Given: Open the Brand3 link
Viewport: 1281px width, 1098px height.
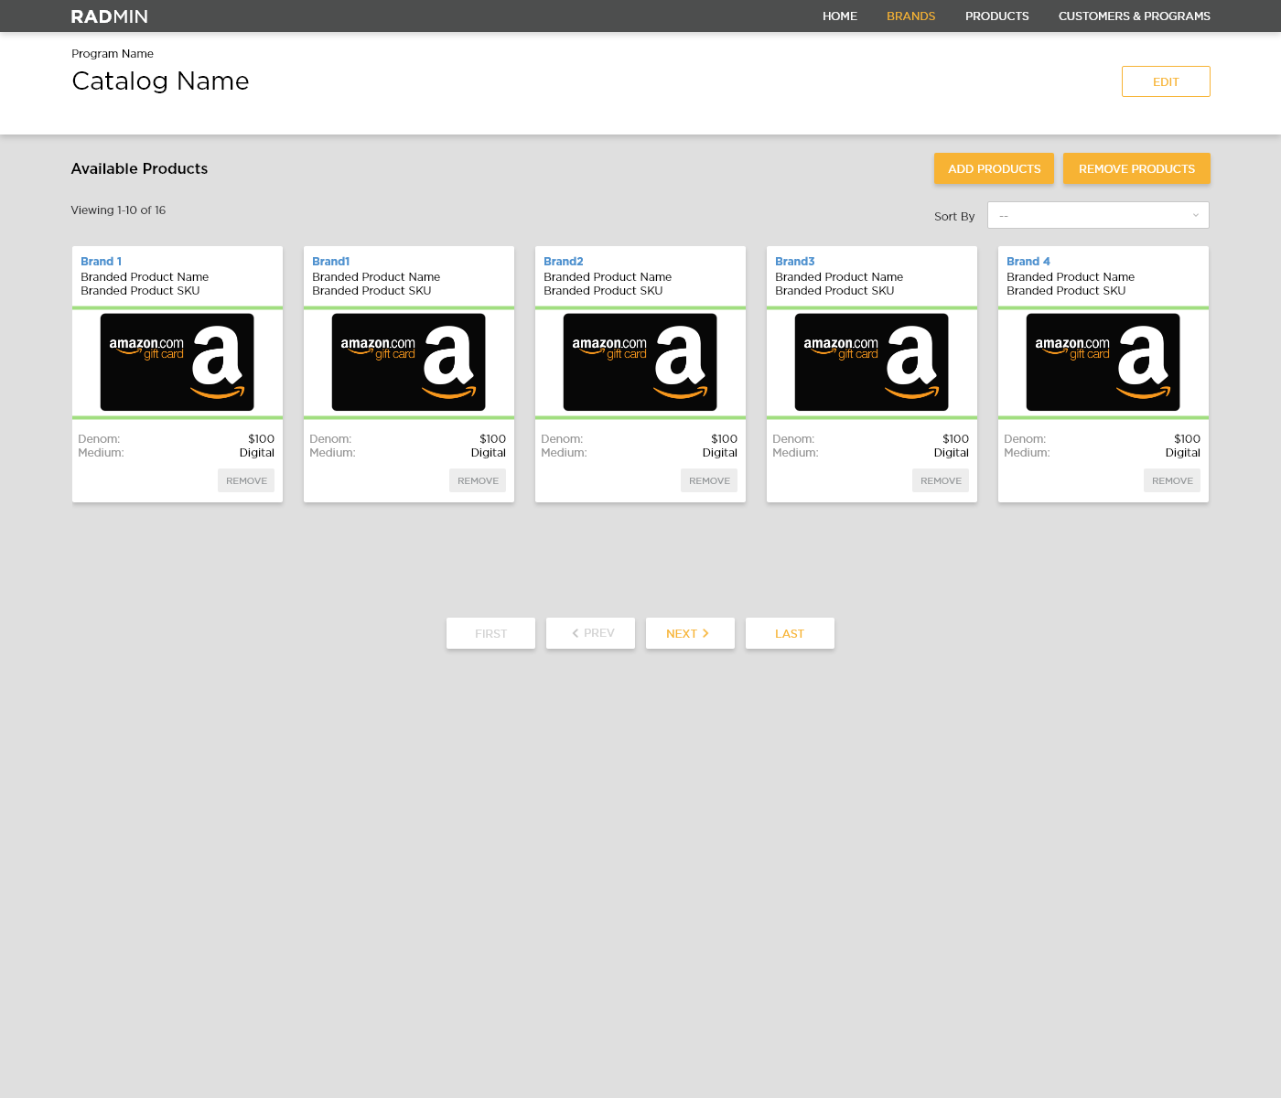Looking at the screenshot, I should [x=794, y=262].
